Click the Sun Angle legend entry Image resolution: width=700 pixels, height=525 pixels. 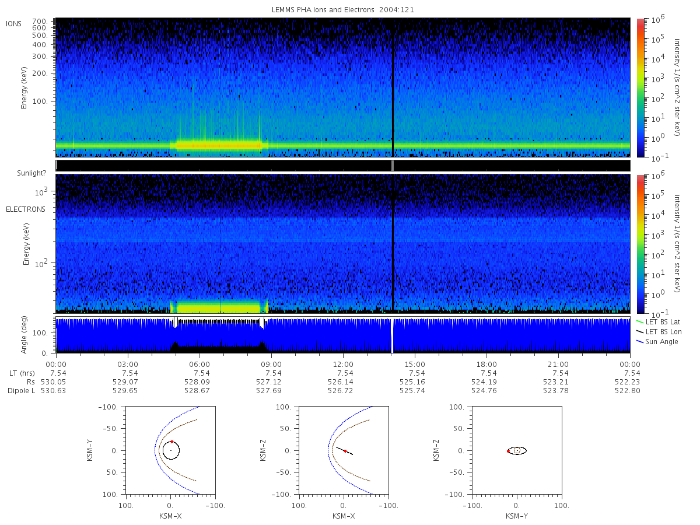point(658,342)
